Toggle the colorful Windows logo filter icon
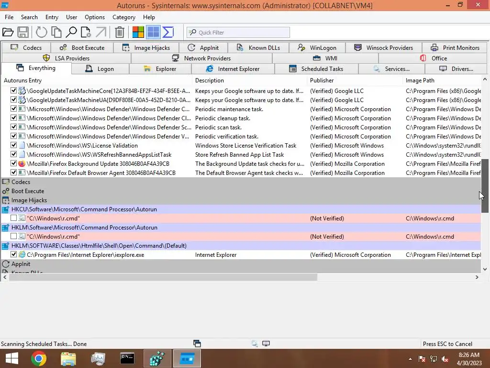This screenshot has width=490, height=368. pos(138,32)
